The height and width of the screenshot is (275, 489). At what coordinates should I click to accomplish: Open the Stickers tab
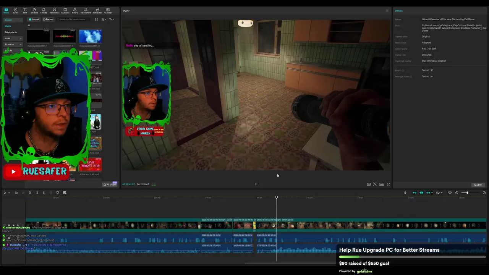(x=34, y=11)
